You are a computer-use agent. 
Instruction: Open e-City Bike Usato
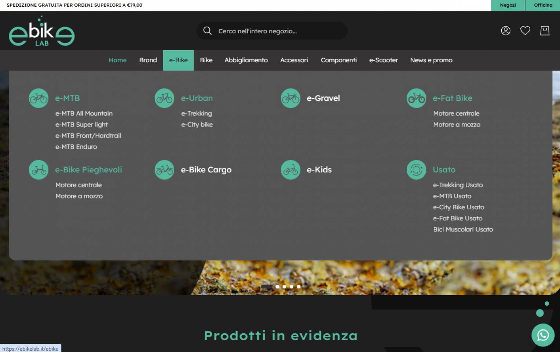pyautogui.click(x=459, y=207)
